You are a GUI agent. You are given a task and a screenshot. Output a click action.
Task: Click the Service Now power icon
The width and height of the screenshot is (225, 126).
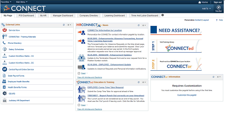click(5, 30)
